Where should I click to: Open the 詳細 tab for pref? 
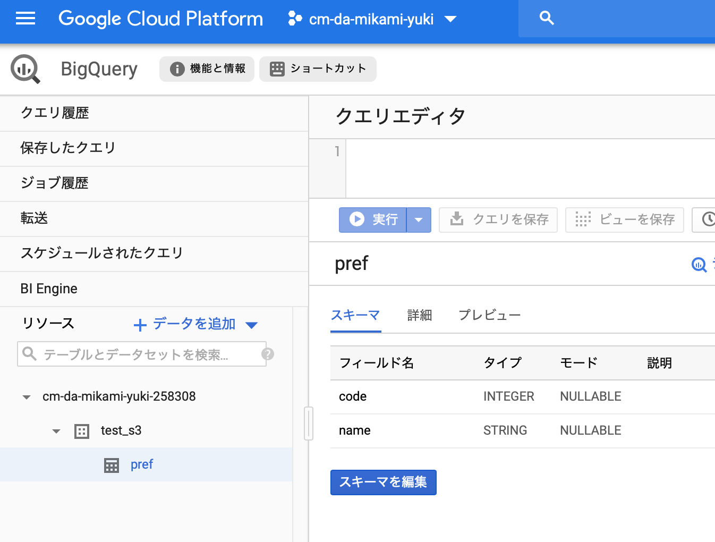pos(419,315)
